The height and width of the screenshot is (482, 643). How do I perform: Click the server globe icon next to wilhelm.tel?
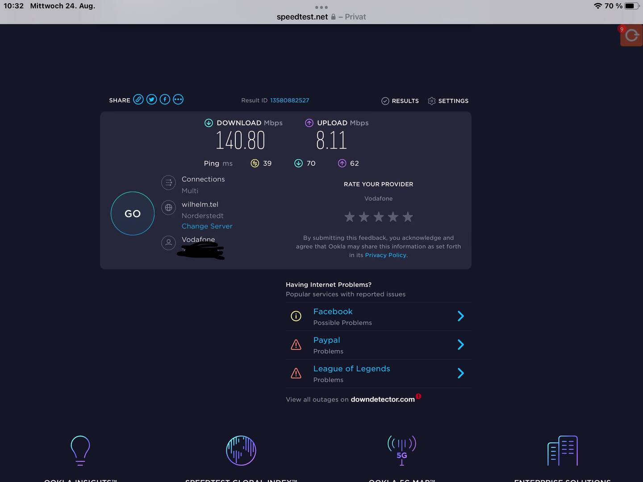click(168, 208)
